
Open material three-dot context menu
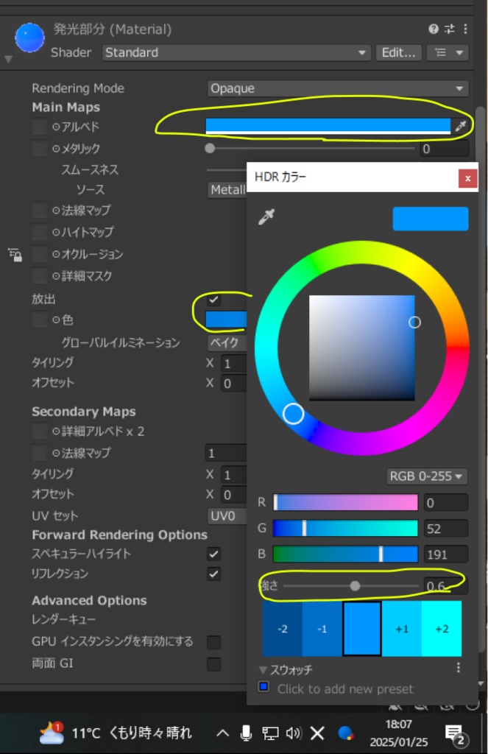[x=465, y=29]
